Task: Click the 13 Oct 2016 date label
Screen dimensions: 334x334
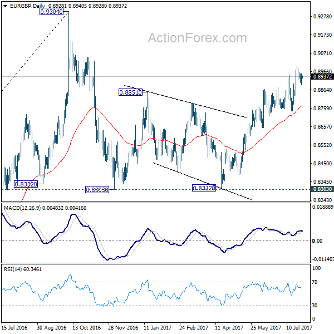Action: point(86,327)
